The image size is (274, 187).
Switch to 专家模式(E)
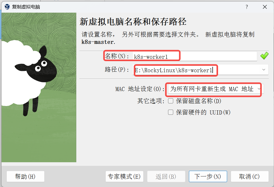tap(124, 176)
